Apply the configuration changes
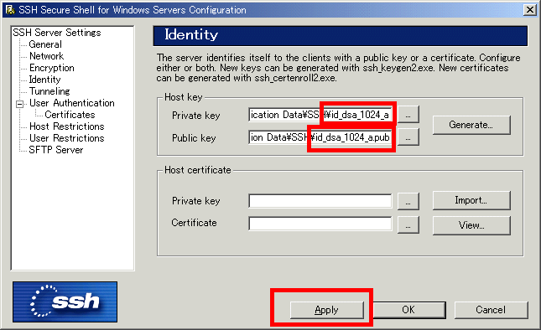This screenshot has width=541, height=330. [327, 310]
